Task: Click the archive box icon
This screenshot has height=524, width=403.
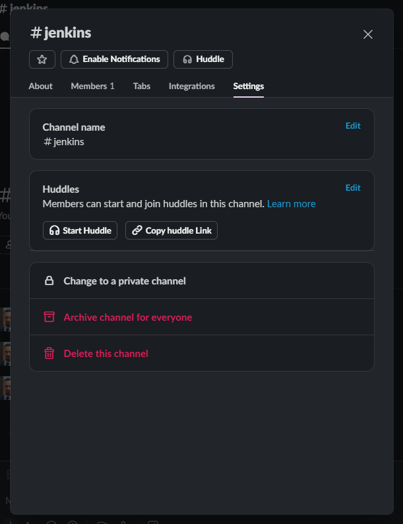Action: click(x=49, y=317)
